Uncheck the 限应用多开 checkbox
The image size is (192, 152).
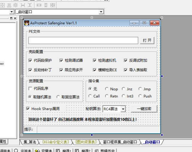click(x=61, y=70)
